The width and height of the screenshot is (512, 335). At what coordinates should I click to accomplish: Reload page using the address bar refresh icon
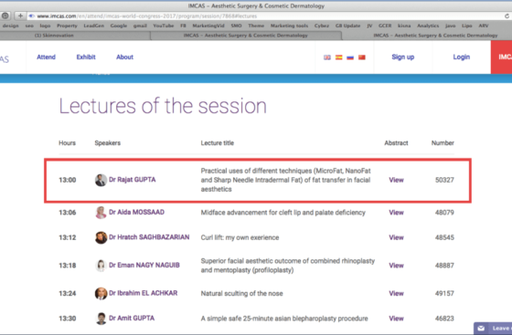[x=507, y=16]
